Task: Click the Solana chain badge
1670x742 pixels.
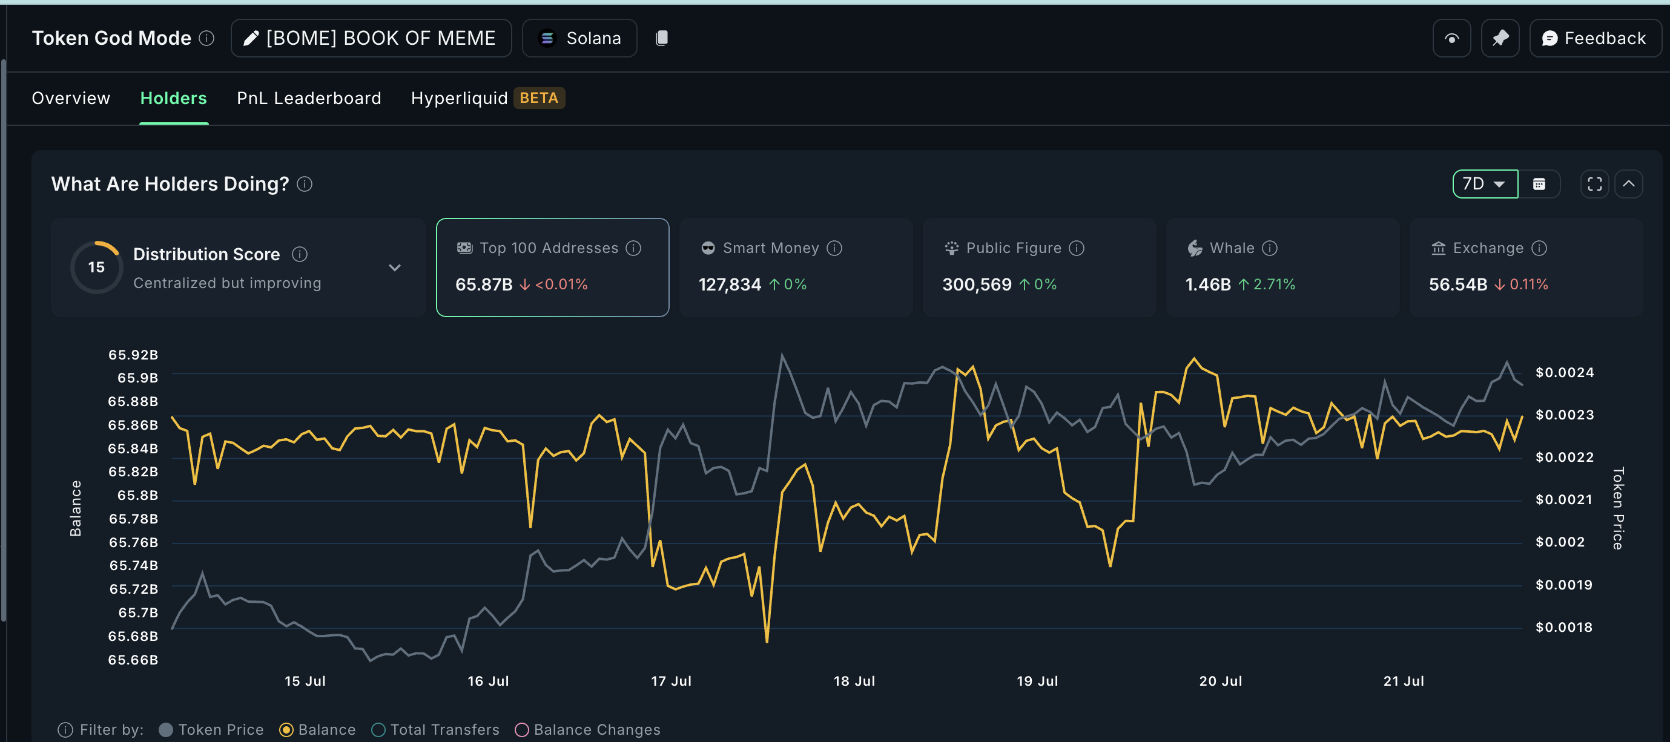Action: click(x=579, y=38)
